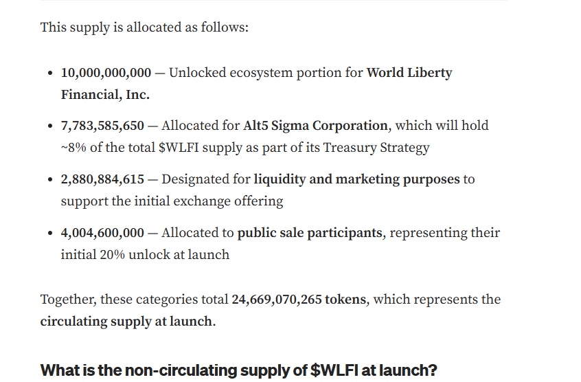Click the non-circulating supply question heading

pyautogui.click(x=238, y=370)
